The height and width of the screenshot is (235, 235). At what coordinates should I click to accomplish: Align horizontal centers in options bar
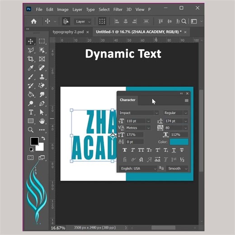coord(126,21)
